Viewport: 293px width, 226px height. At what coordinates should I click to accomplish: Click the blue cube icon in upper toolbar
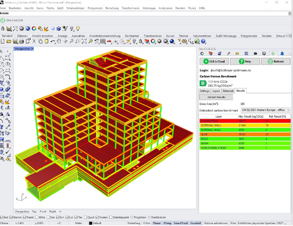click(59, 28)
